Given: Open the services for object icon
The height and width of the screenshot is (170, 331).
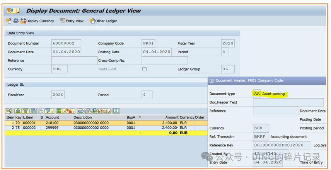Looking at the screenshot, I should 11,10.
